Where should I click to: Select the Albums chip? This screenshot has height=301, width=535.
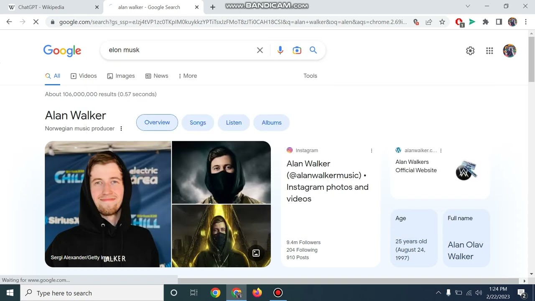pos(272,122)
